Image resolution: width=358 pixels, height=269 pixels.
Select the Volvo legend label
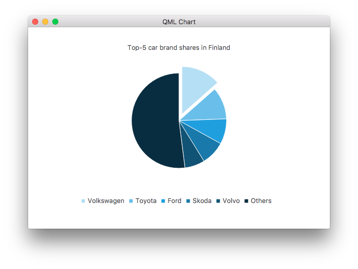231,201
